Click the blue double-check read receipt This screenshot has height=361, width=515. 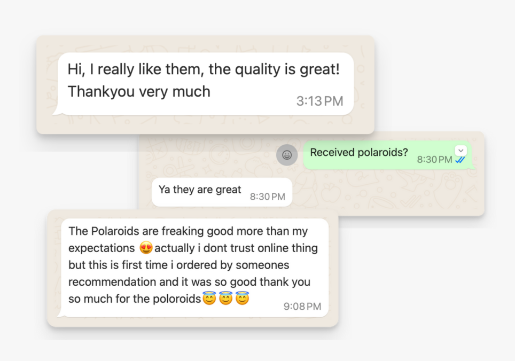pyautogui.click(x=461, y=160)
